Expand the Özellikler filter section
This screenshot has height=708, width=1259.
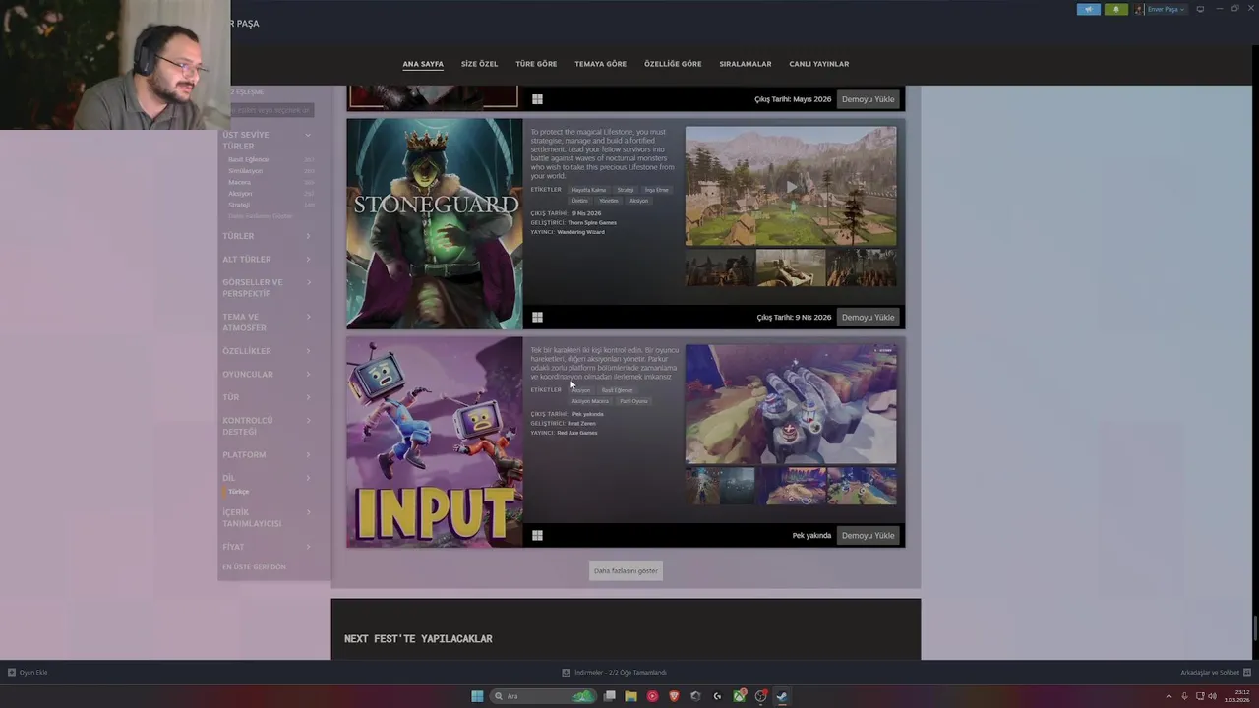coord(267,351)
